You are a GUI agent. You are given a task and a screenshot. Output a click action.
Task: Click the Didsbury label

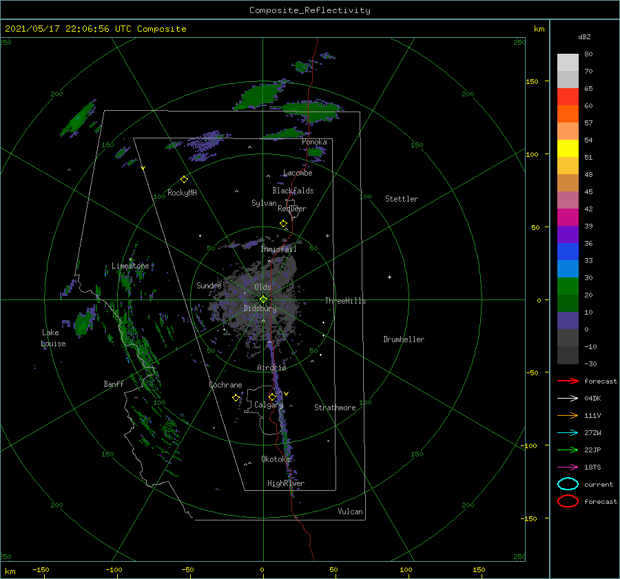pyautogui.click(x=260, y=308)
